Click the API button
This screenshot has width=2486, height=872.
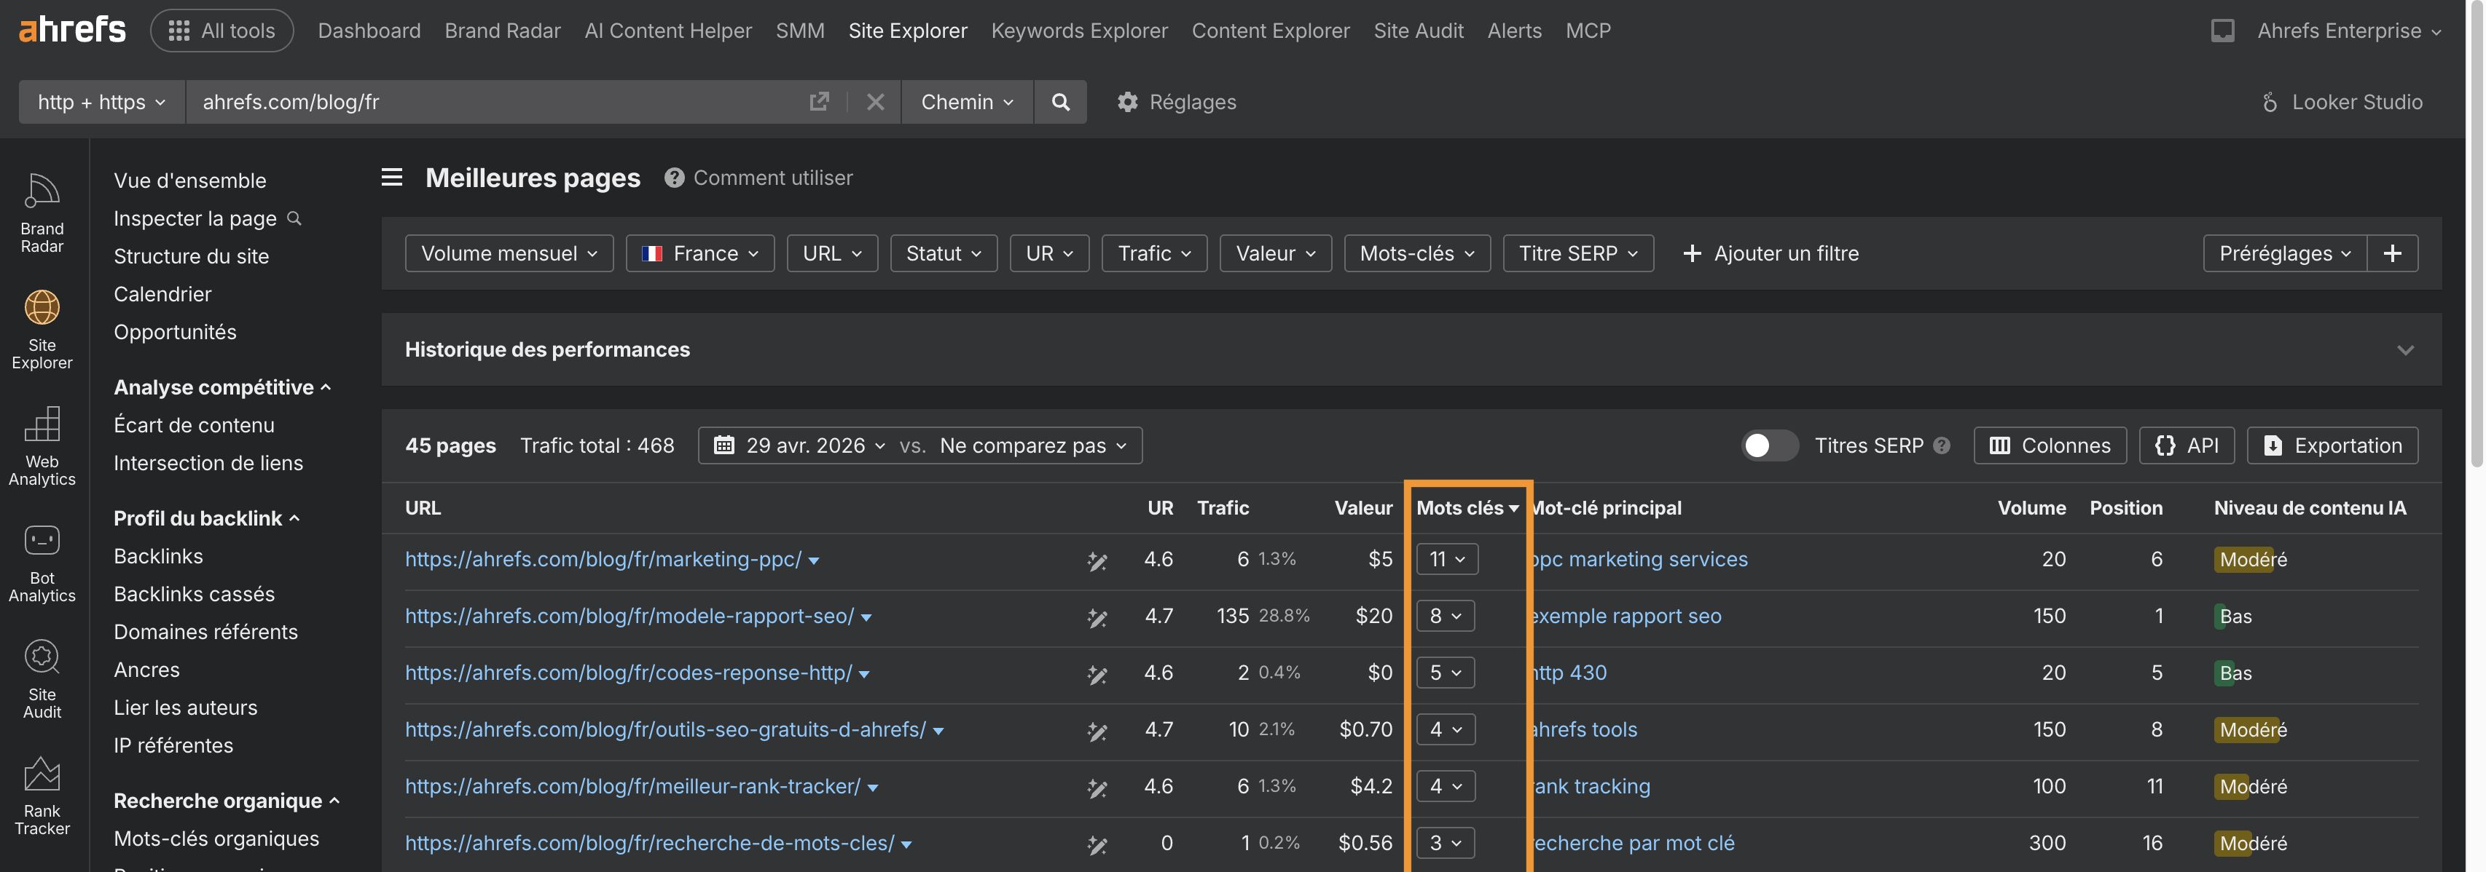(x=2187, y=445)
